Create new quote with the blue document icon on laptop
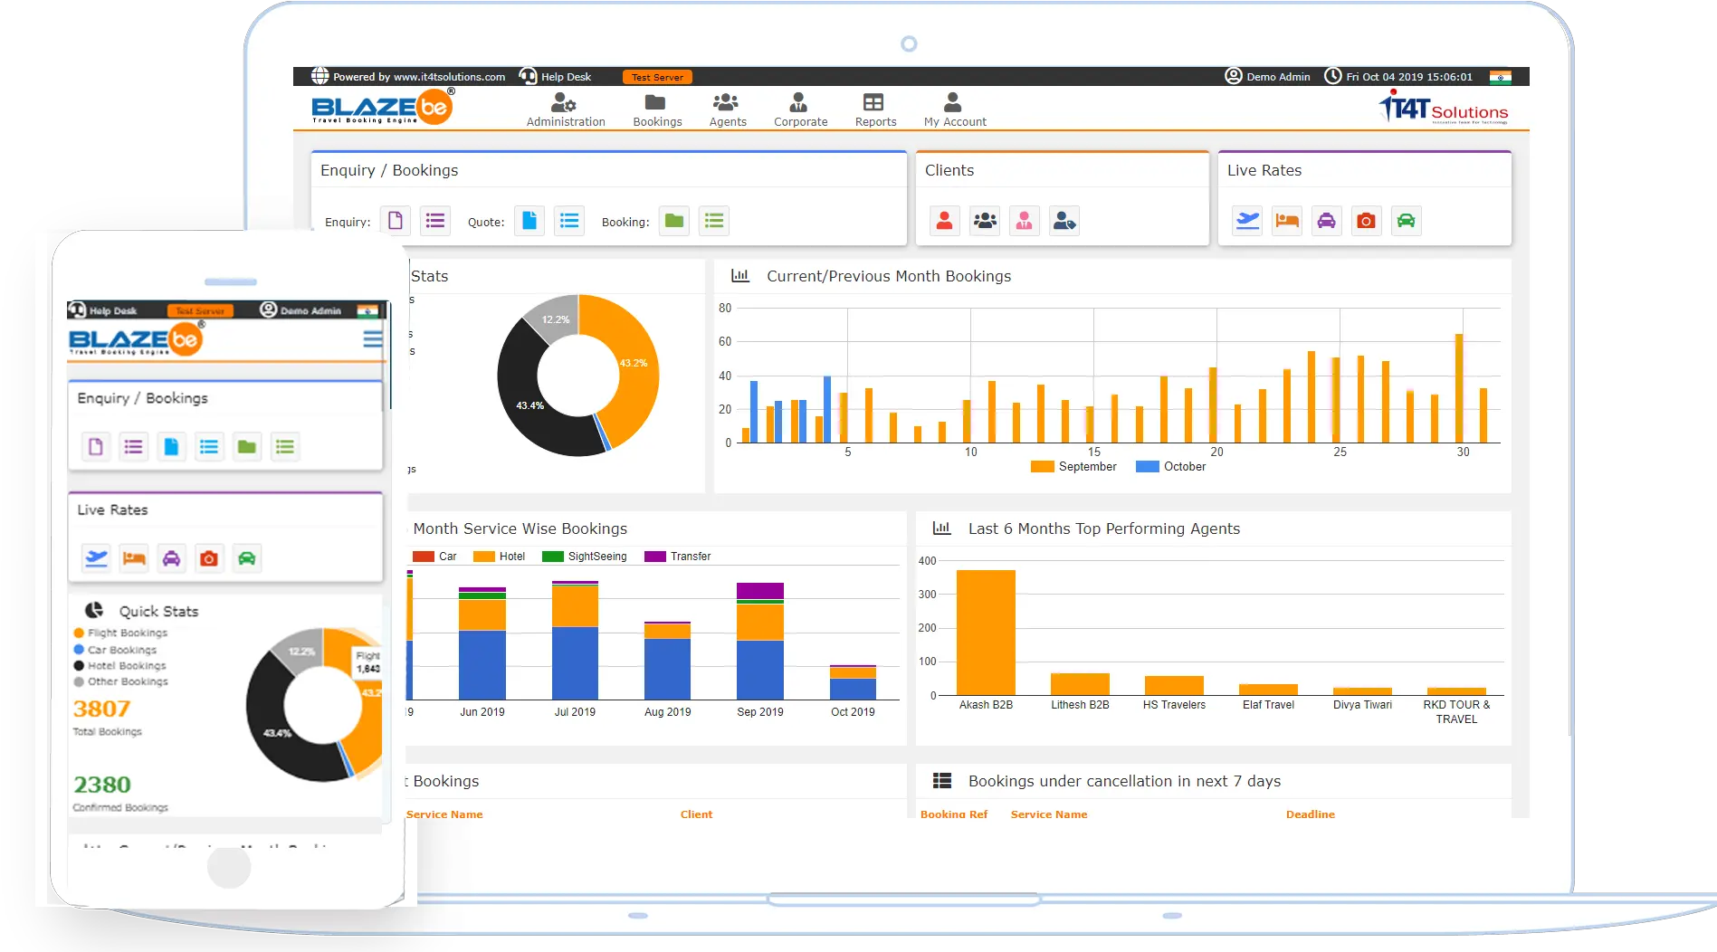This screenshot has width=1717, height=952. 529,221
